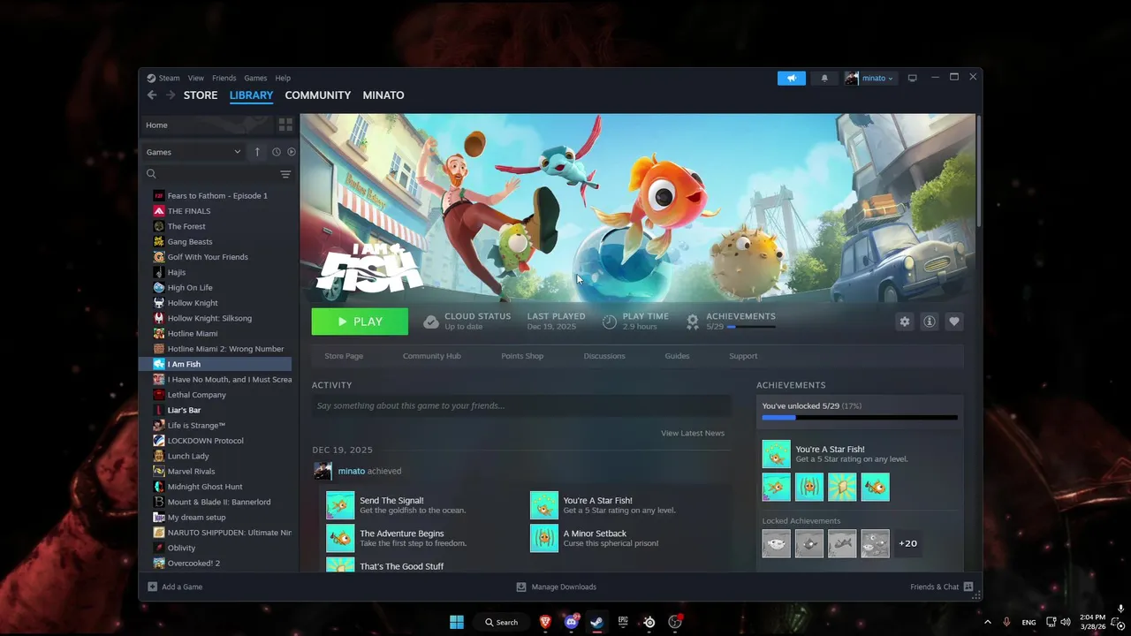
Task: Go to the COMMUNITY tab
Action: pos(317,95)
